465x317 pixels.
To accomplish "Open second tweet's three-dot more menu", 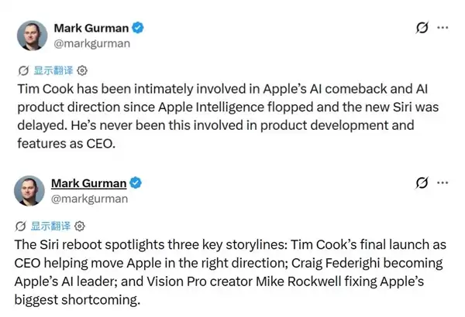I will point(443,182).
